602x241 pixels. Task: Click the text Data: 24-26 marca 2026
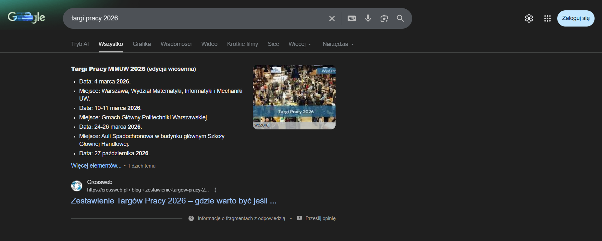coord(111,127)
